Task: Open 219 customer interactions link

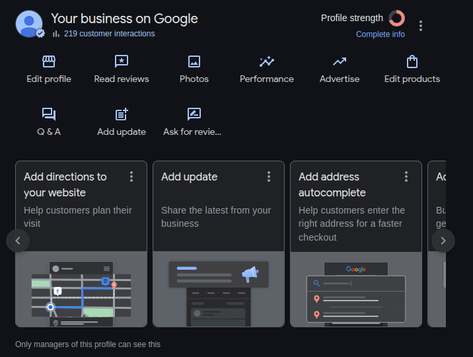Action: [109, 34]
